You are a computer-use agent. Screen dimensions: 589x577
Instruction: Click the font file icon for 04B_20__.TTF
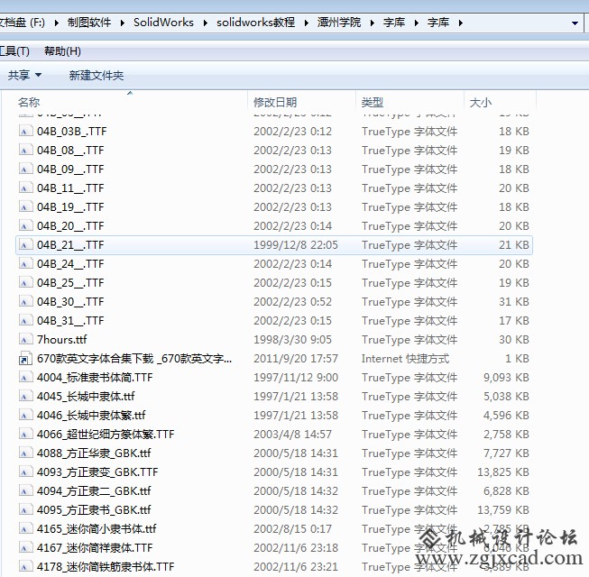click(25, 225)
